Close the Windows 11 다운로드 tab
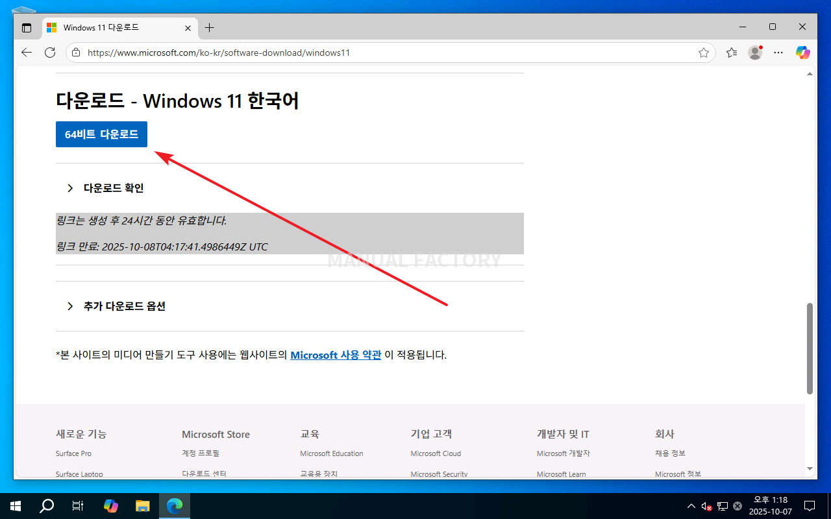The width and height of the screenshot is (831, 519). point(188,28)
